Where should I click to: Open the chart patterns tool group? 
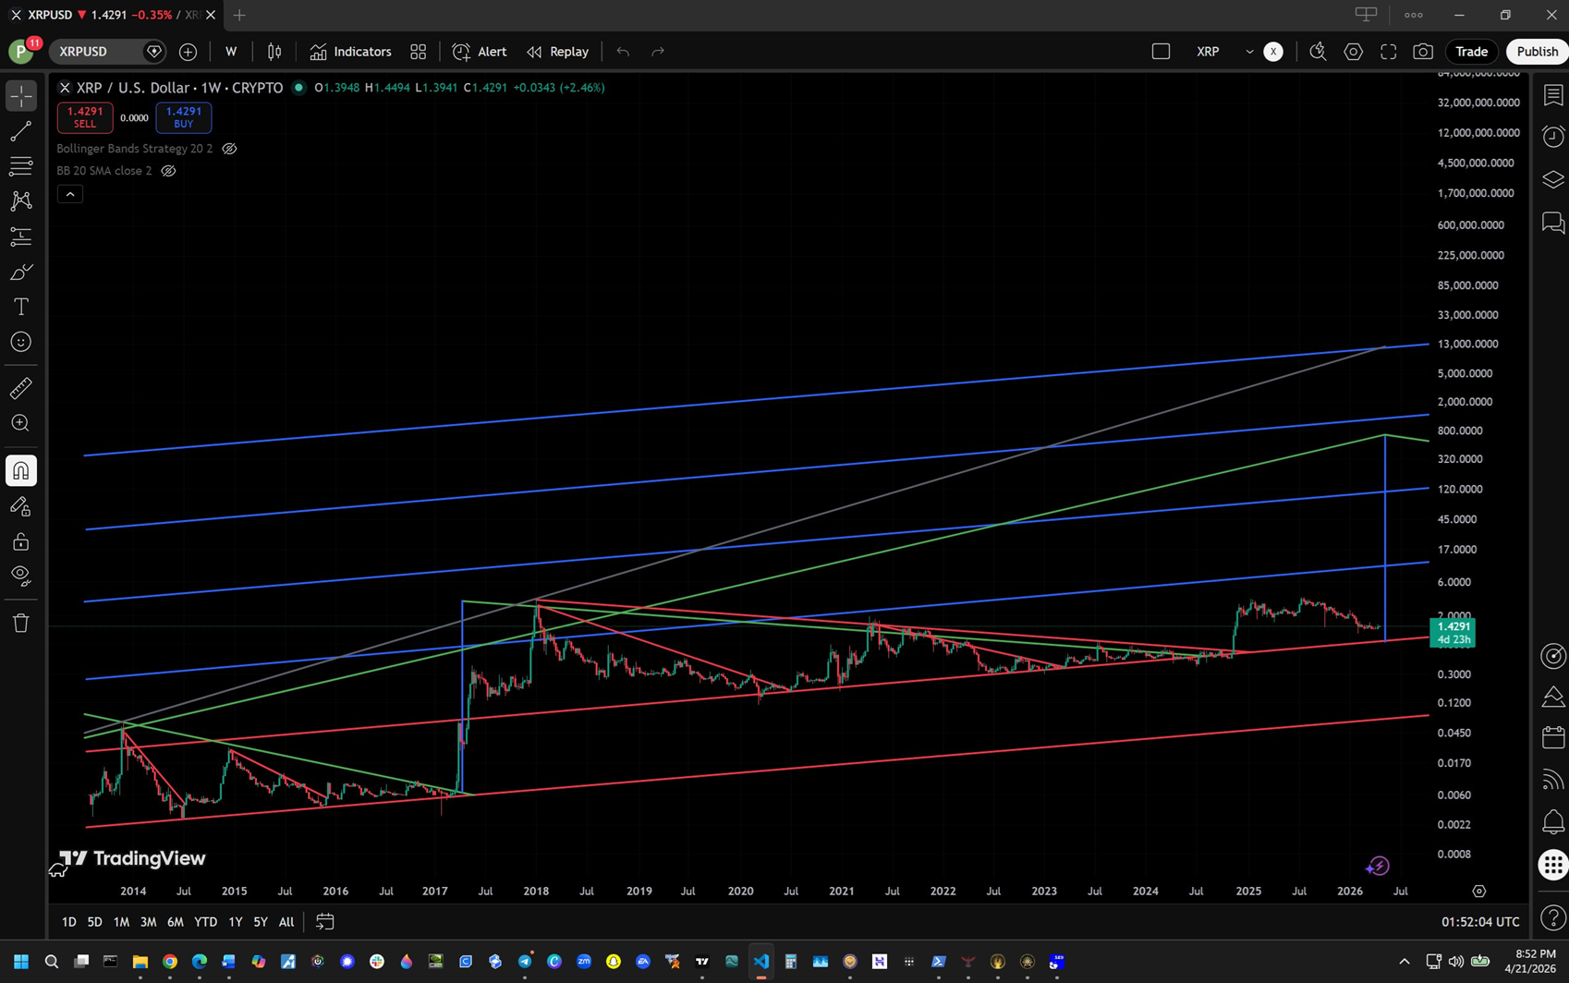point(21,201)
